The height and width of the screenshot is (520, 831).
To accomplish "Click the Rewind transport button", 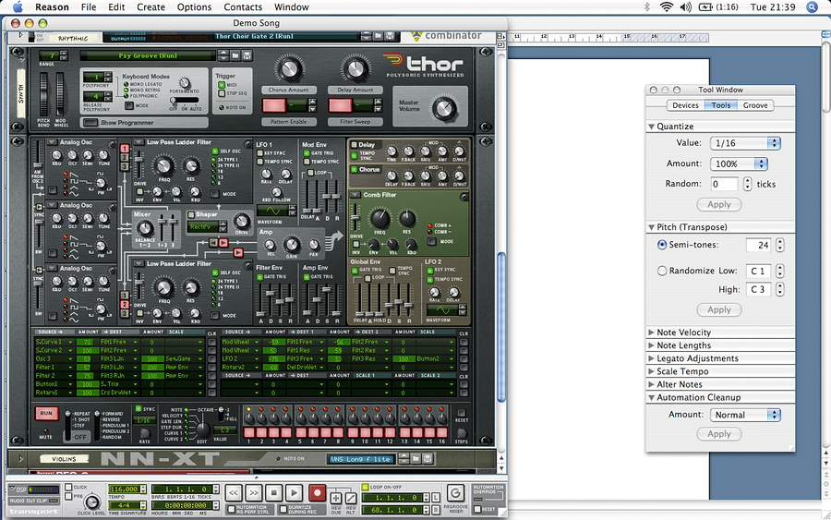I will 234,493.
